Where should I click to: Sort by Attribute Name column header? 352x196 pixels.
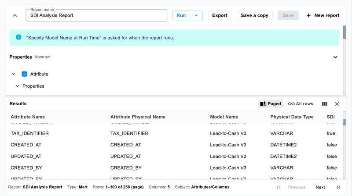pos(28,117)
